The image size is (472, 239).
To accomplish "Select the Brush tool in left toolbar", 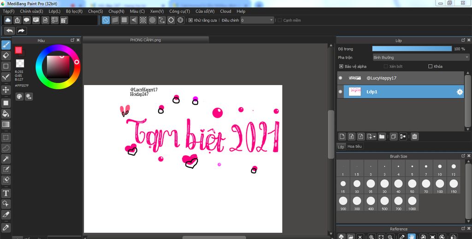I will 6,45.
